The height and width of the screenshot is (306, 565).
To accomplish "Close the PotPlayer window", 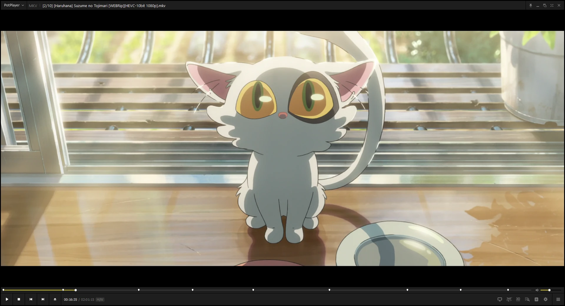I will coord(558,5).
